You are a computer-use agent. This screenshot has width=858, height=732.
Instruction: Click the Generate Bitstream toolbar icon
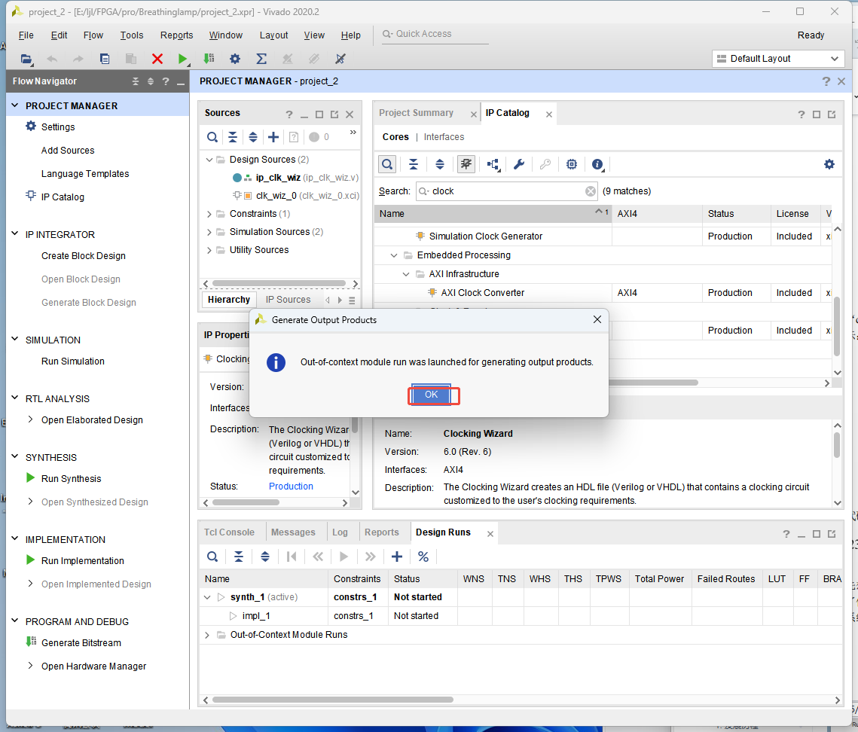pyautogui.click(x=209, y=59)
